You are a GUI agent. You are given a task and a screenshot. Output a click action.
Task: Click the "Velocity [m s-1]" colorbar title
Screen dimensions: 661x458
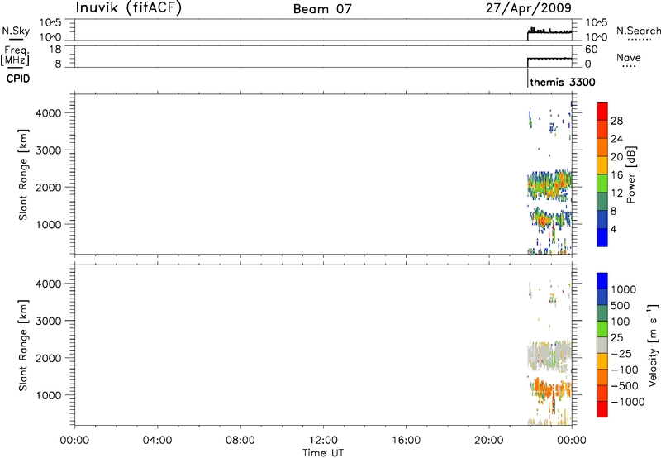(653, 345)
